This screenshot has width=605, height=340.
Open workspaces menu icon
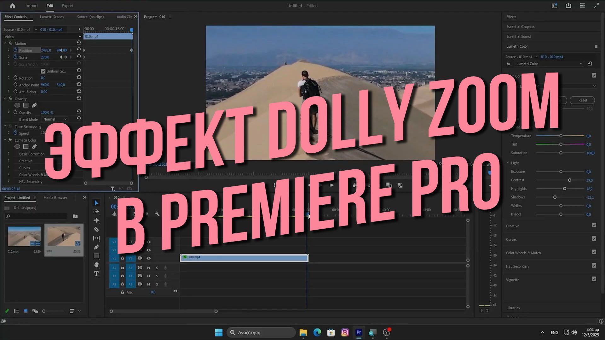click(582, 6)
